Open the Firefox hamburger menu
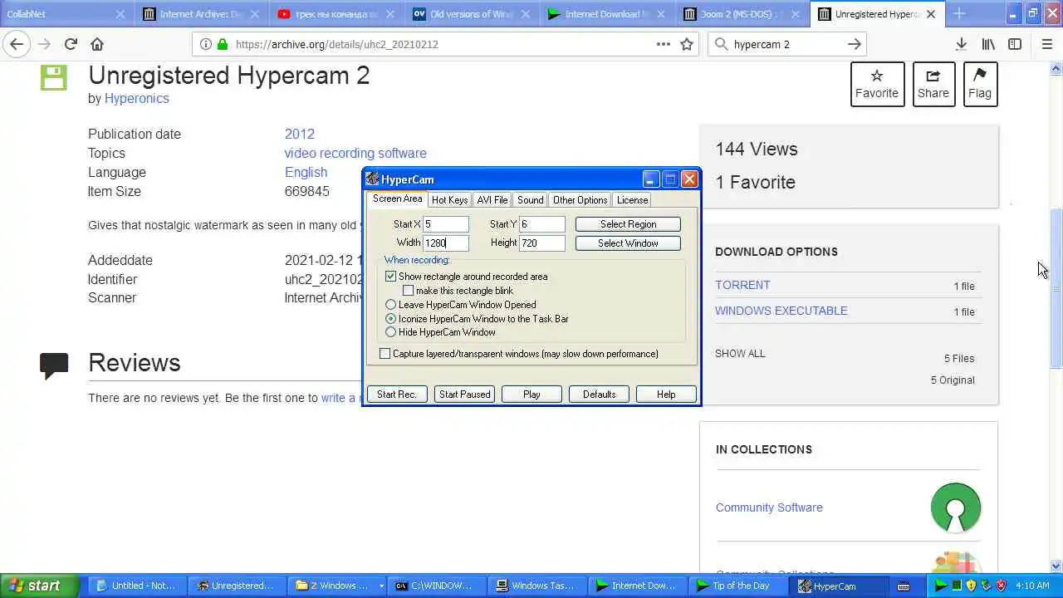The width and height of the screenshot is (1063, 598). click(1046, 44)
